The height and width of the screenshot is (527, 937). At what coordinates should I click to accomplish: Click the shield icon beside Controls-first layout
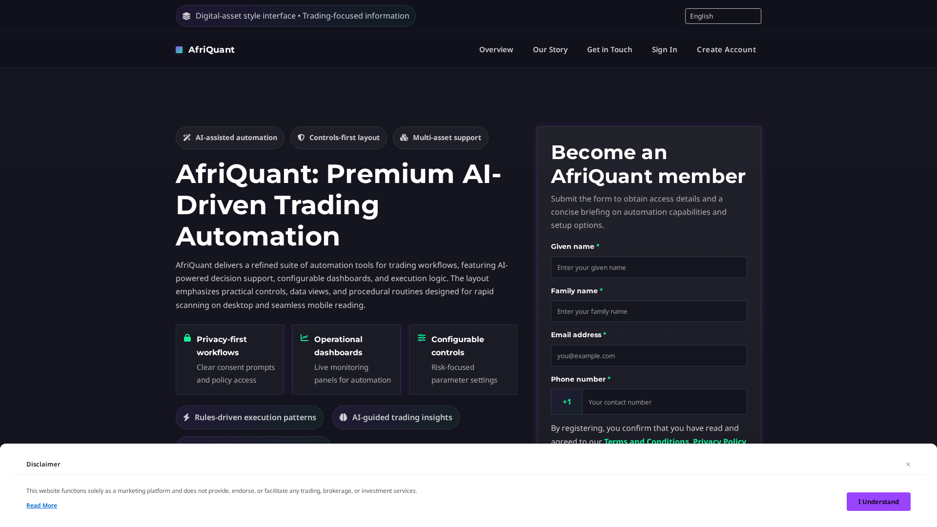pos(301,138)
